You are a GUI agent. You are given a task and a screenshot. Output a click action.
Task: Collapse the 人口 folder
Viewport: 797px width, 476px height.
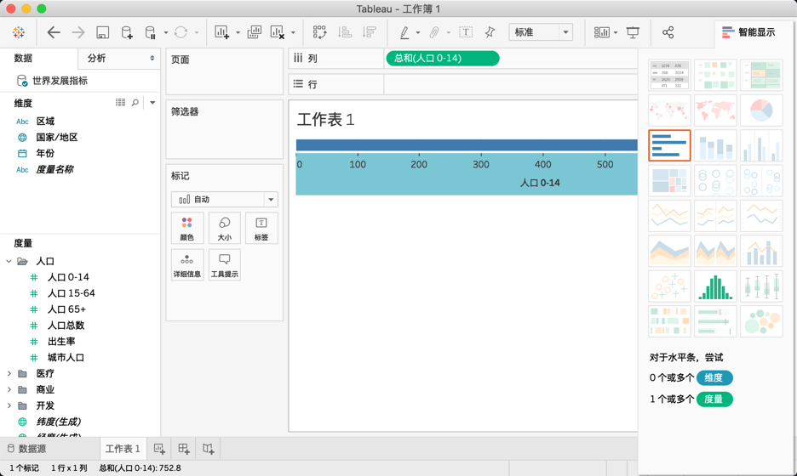click(9, 261)
